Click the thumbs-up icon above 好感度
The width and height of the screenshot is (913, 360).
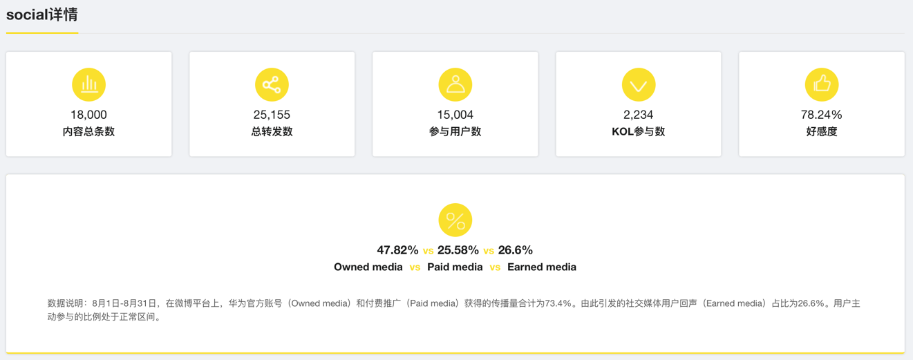point(822,84)
